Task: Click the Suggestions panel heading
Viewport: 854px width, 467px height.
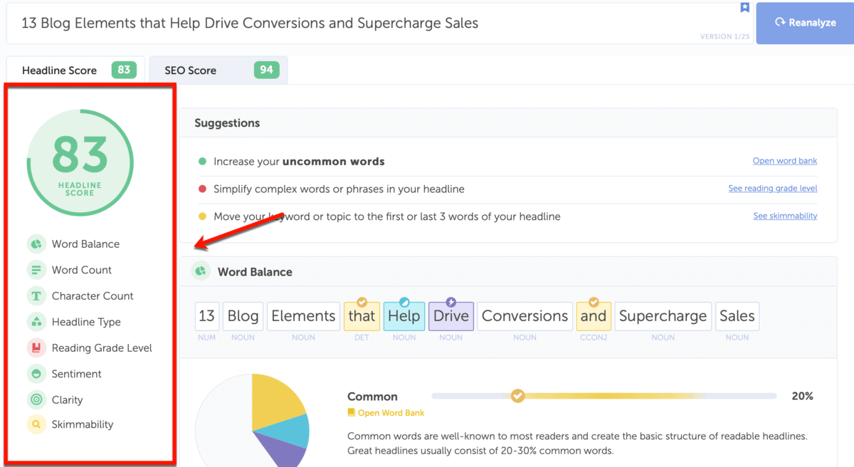Action: coord(227,123)
